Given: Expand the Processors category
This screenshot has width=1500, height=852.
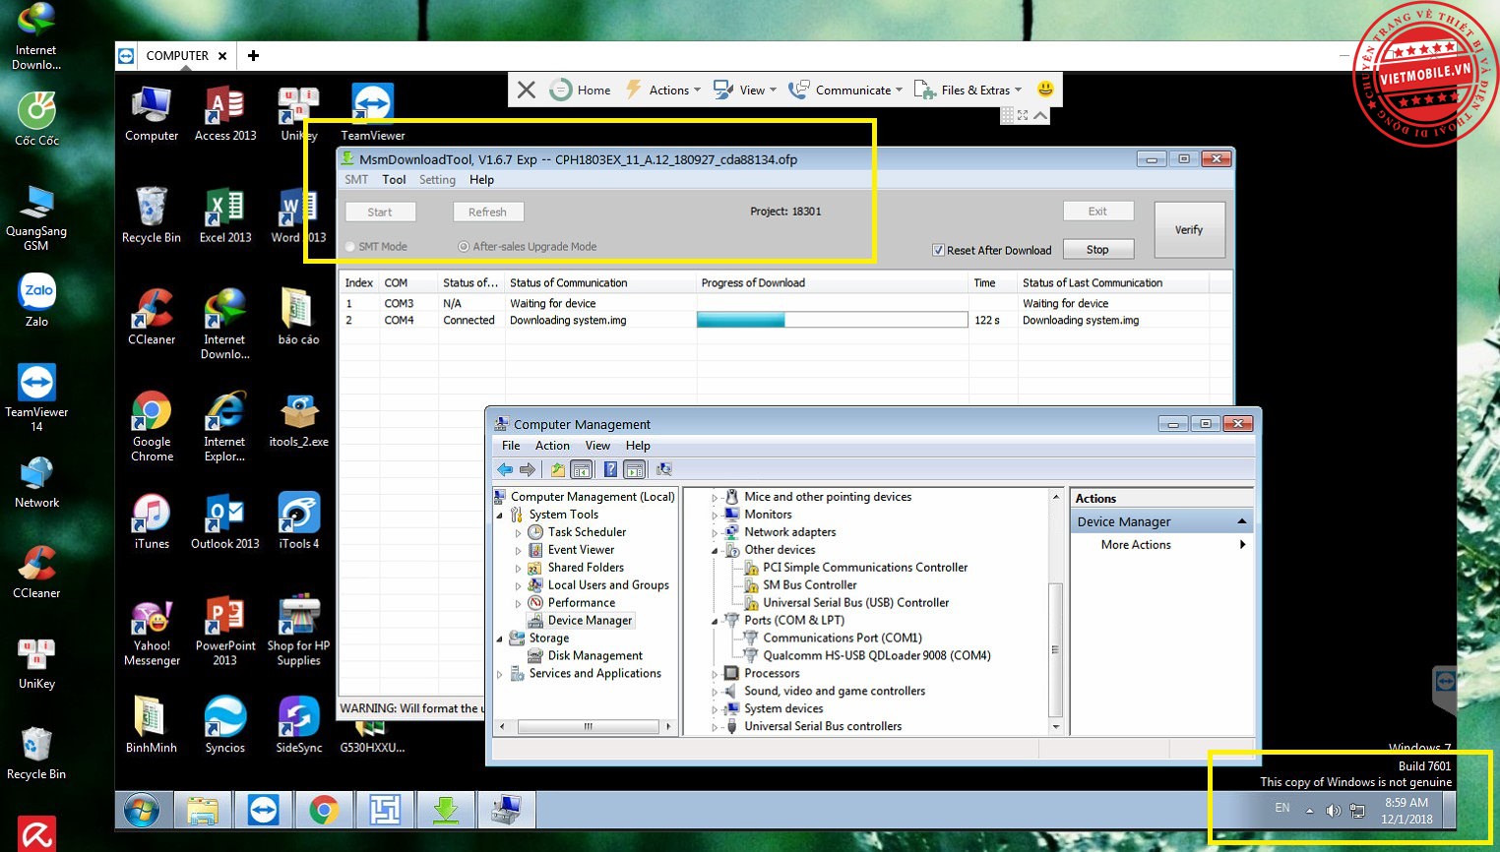Looking at the screenshot, I should (x=716, y=674).
